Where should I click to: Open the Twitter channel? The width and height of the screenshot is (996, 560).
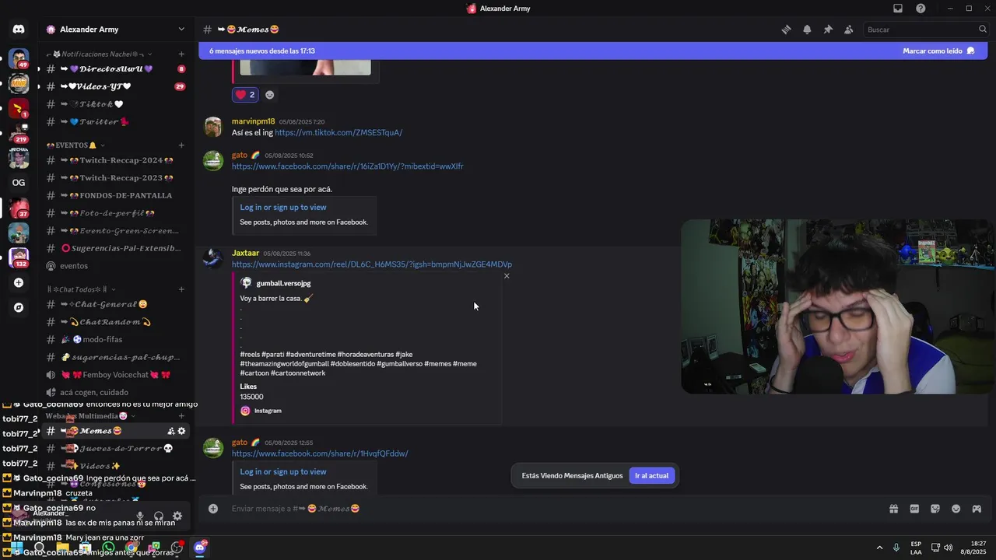pos(115,121)
